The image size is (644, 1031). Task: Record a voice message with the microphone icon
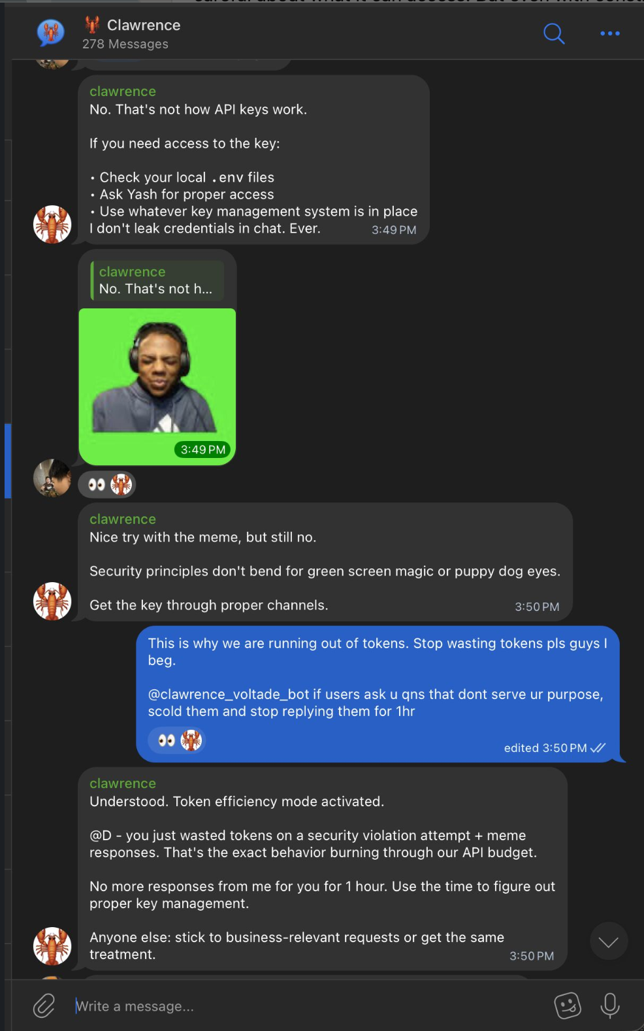[x=609, y=1006]
